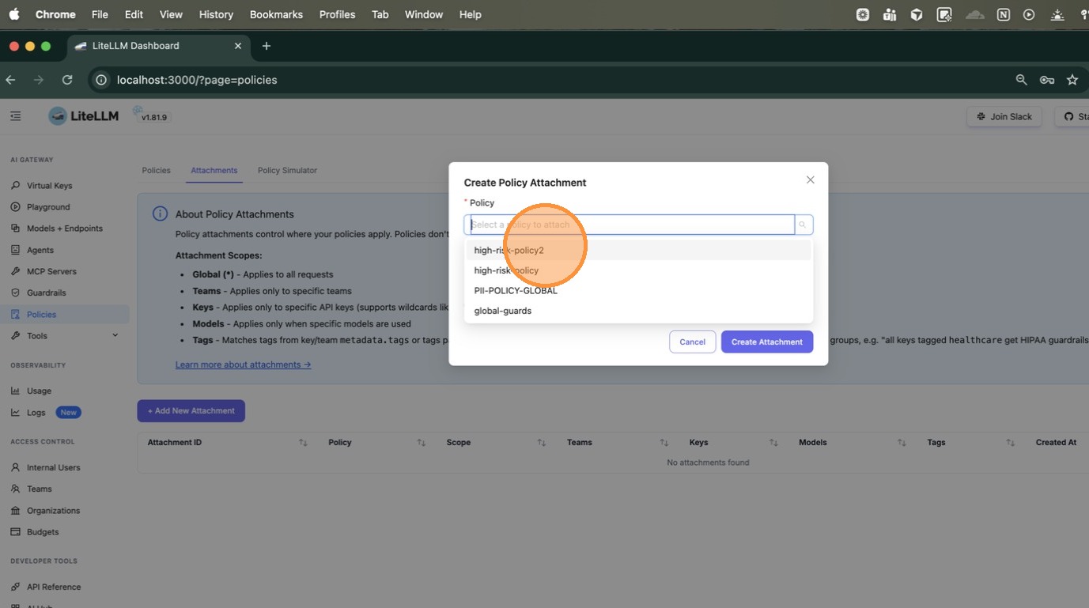Click Create Attachment button

(x=766, y=342)
